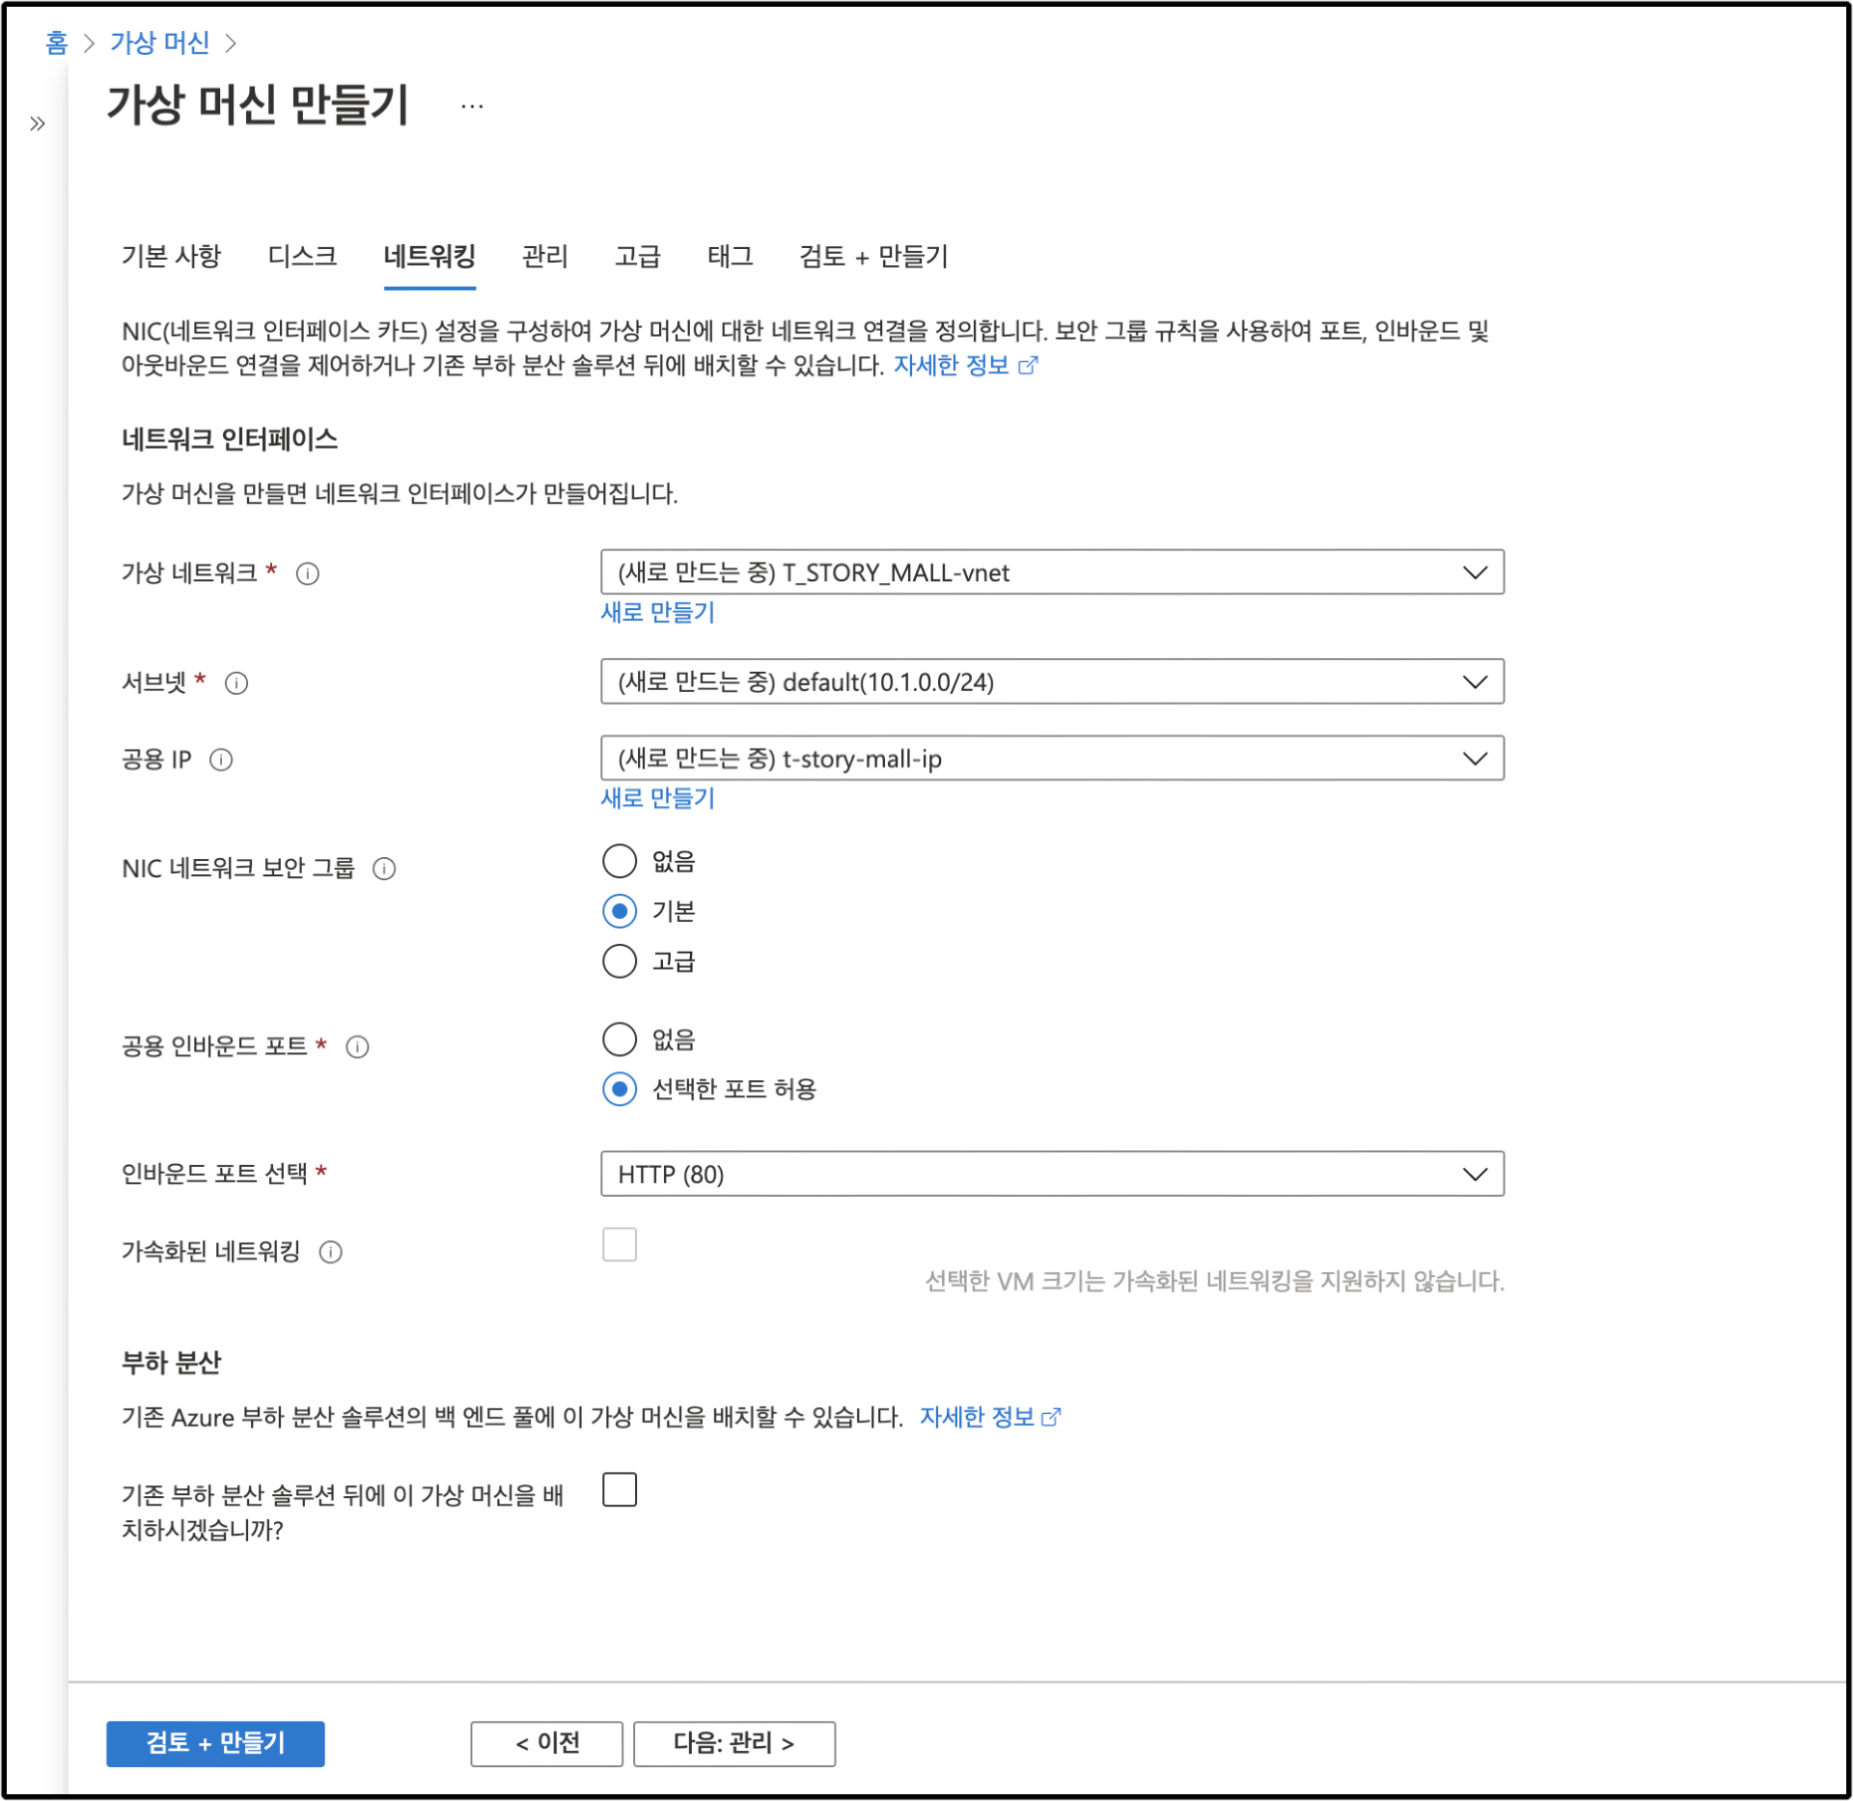Click info icon next to 가상 네트워크
Viewport: 1853px width, 1801px height.
(x=308, y=574)
